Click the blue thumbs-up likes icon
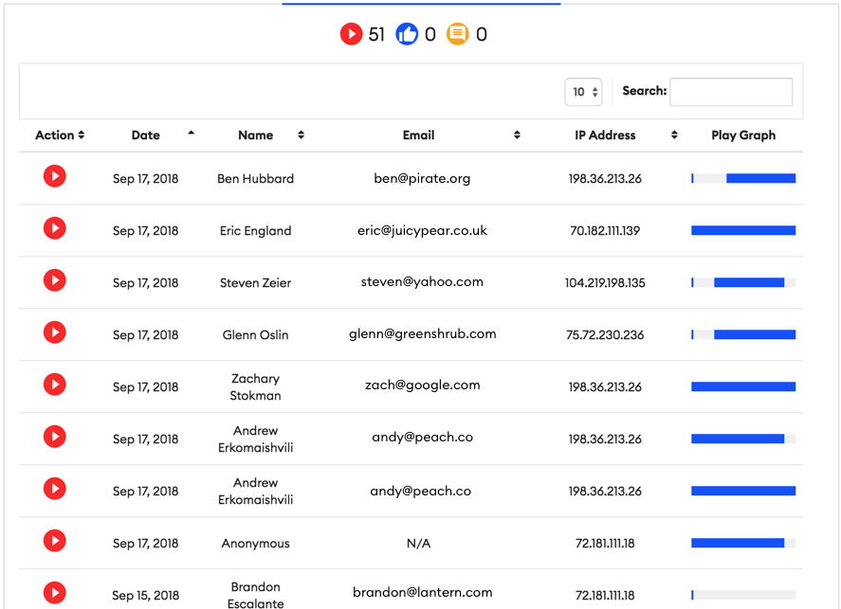The width and height of the screenshot is (841, 609). (407, 34)
